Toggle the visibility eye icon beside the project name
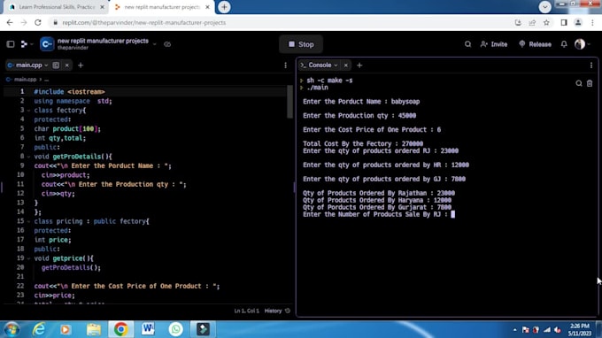Image resolution: width=602 pixels, height=338 pixels. (x=167, y=44)
